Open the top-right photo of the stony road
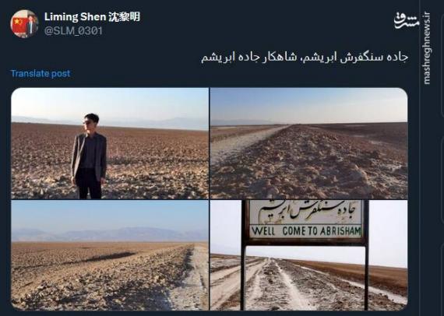 309,143
